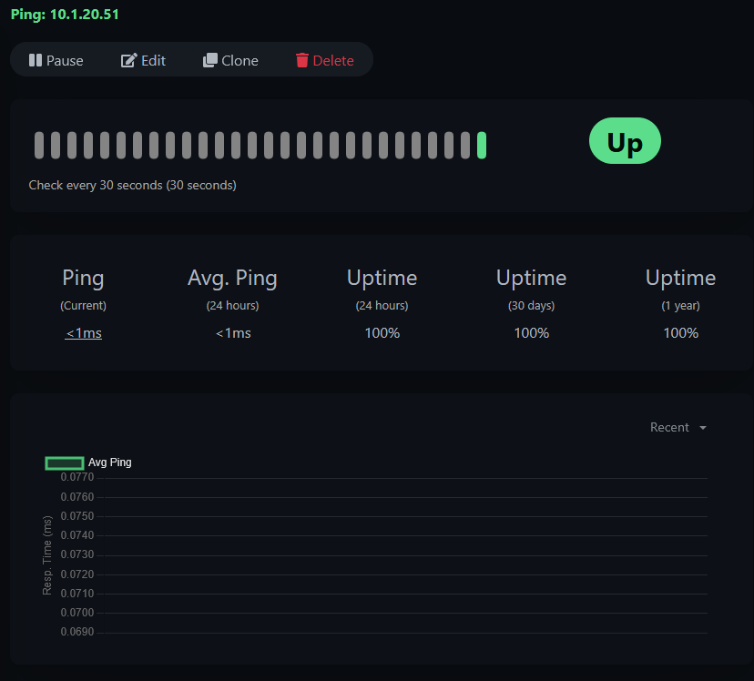Click the underlined <1ms current ping value
Viewport: 754px width, 681px height.
coord(83,332)
